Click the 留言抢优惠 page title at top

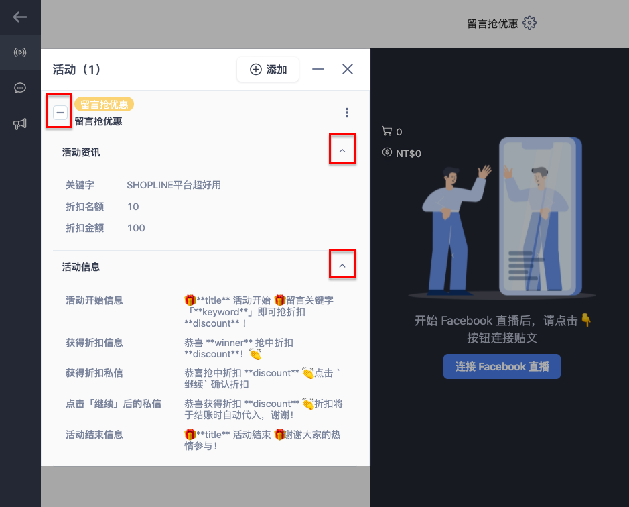[492, 23]
